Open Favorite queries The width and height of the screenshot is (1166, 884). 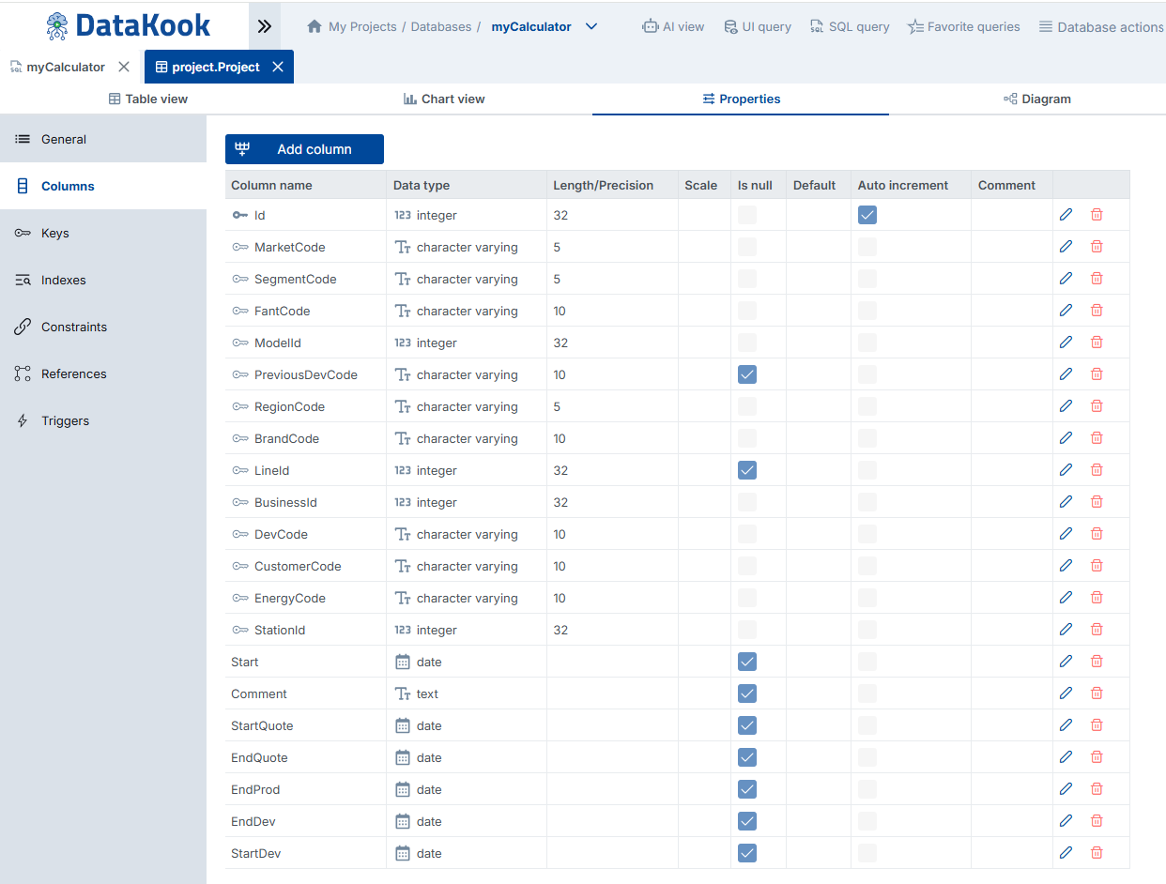963,27
